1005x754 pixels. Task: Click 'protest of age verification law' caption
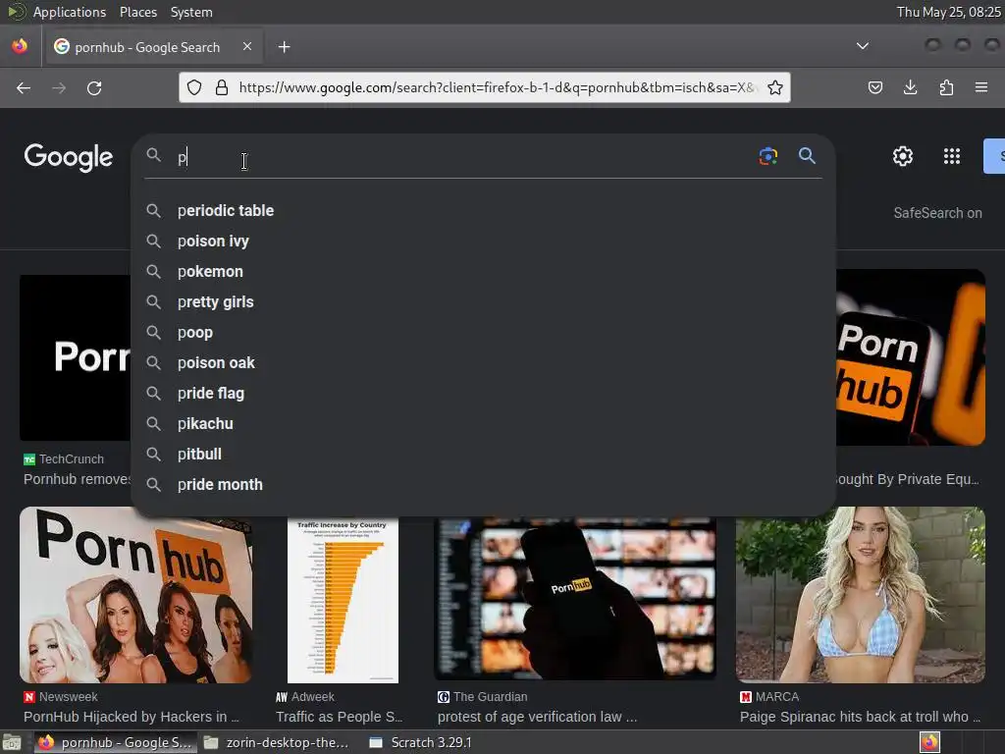[x=537, y=717]
